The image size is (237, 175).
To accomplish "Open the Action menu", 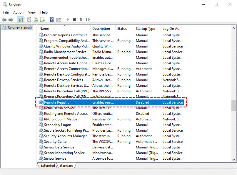I will pos(18,12).
